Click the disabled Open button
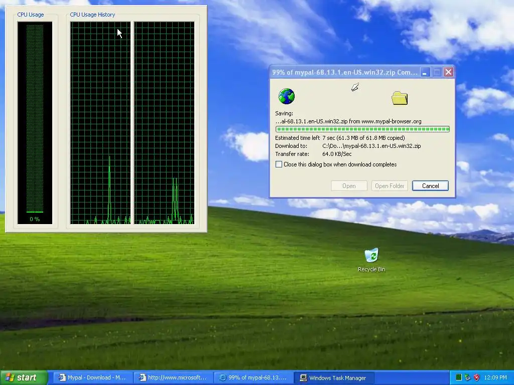The image size is (514, 385). point(349,186)
